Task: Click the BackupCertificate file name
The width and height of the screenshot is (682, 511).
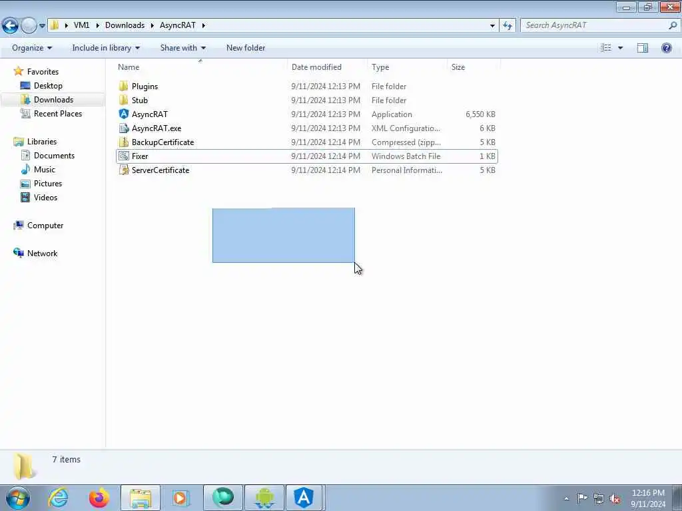Action: [163, 142]
